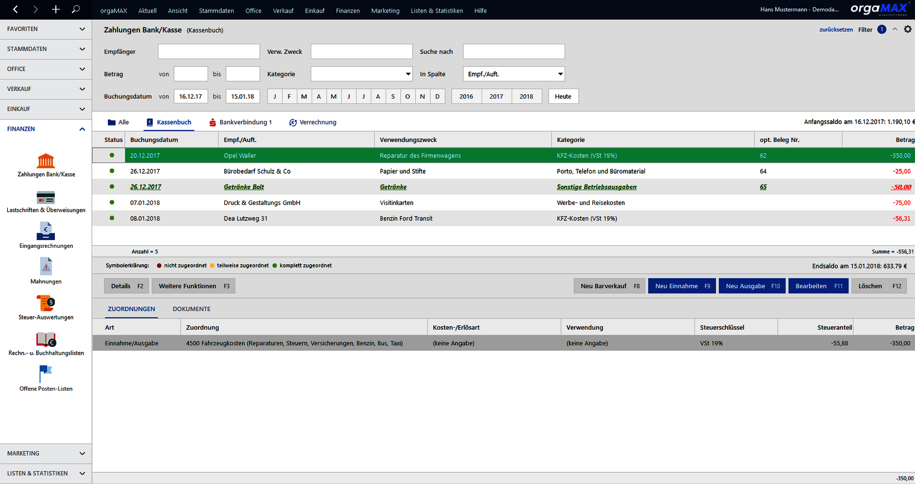The image size is (915, 484).
Task: Expand the Office sidebar section
Action: (x=46, y=69)
